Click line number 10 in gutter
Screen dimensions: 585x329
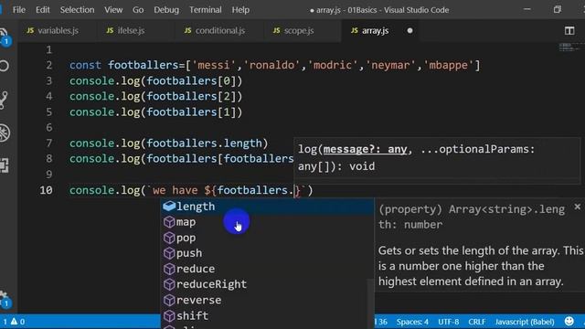coord(47,190)
